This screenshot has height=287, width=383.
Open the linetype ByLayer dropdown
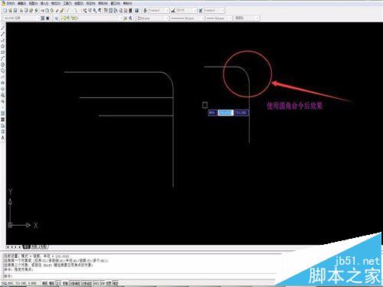[187, 18]
